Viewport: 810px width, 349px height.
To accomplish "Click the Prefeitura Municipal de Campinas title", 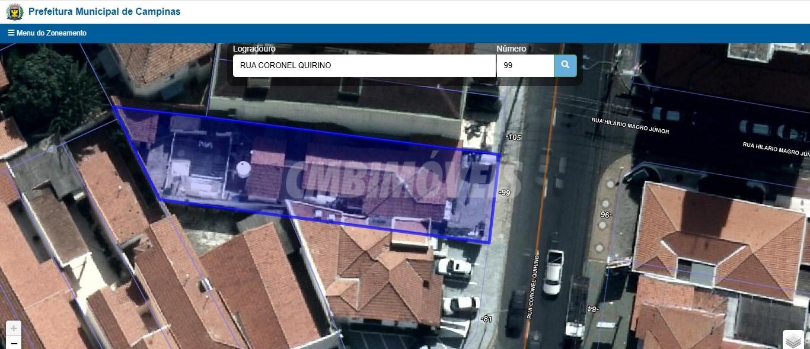I will (x=104, y=12).
